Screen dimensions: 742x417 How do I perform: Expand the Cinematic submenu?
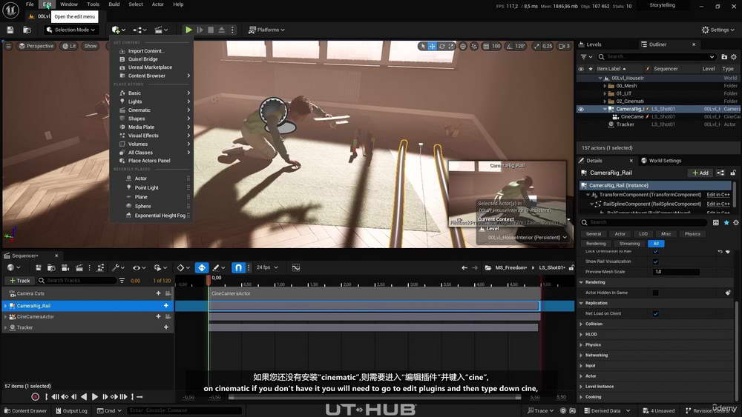coord(151,110)
